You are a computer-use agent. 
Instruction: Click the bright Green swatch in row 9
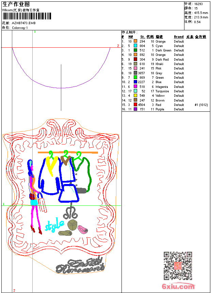(135, 77)
